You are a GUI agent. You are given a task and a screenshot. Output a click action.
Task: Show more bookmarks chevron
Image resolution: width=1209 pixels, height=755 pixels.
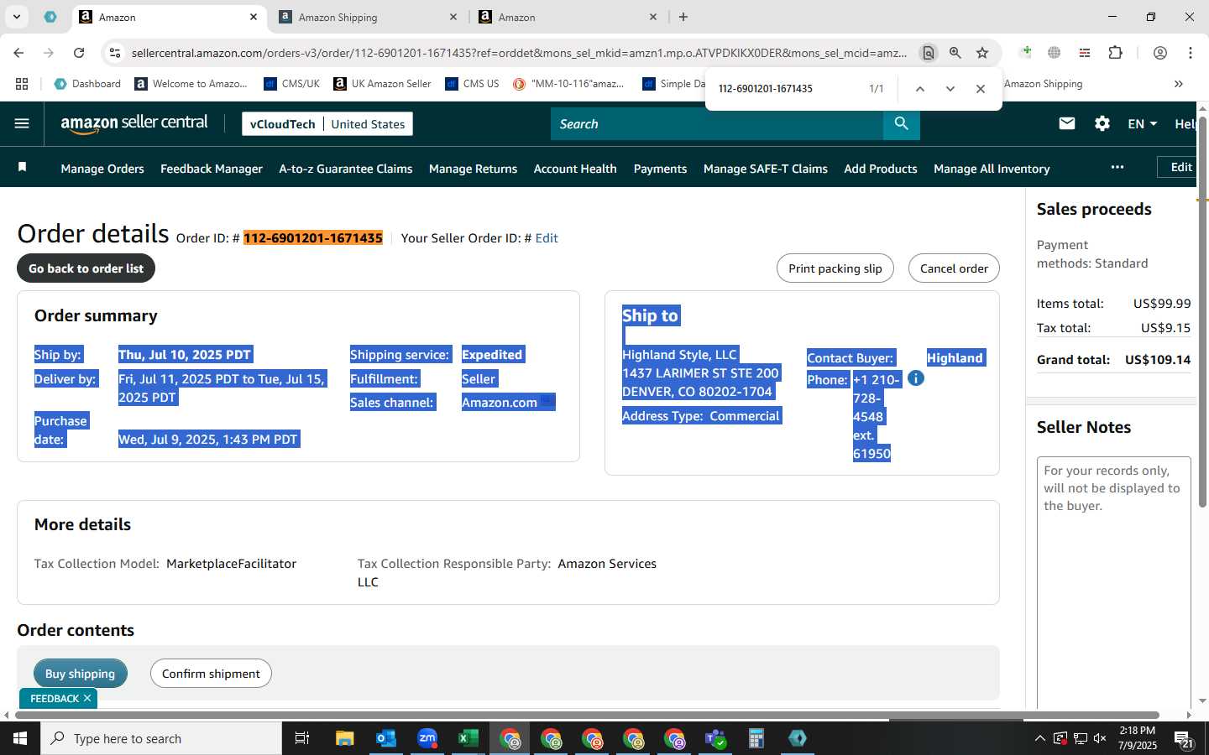click(1179, 84)
